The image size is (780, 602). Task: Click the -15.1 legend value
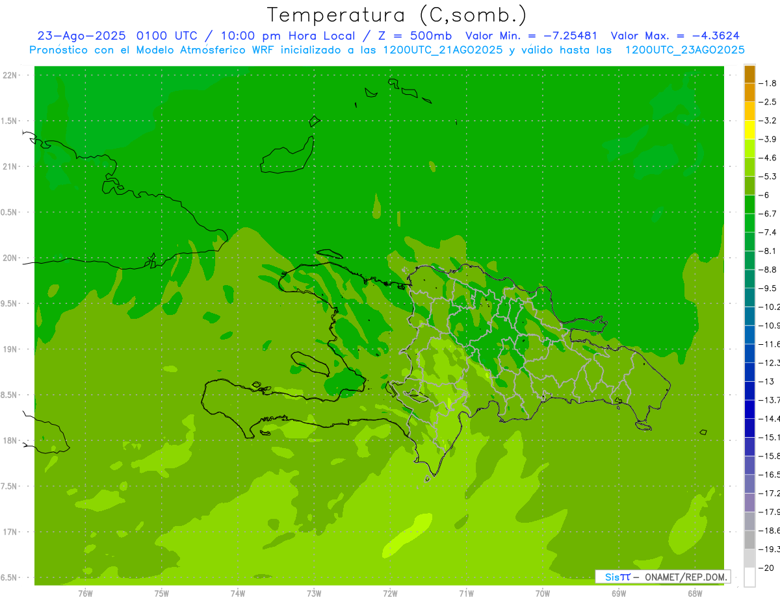770,437
